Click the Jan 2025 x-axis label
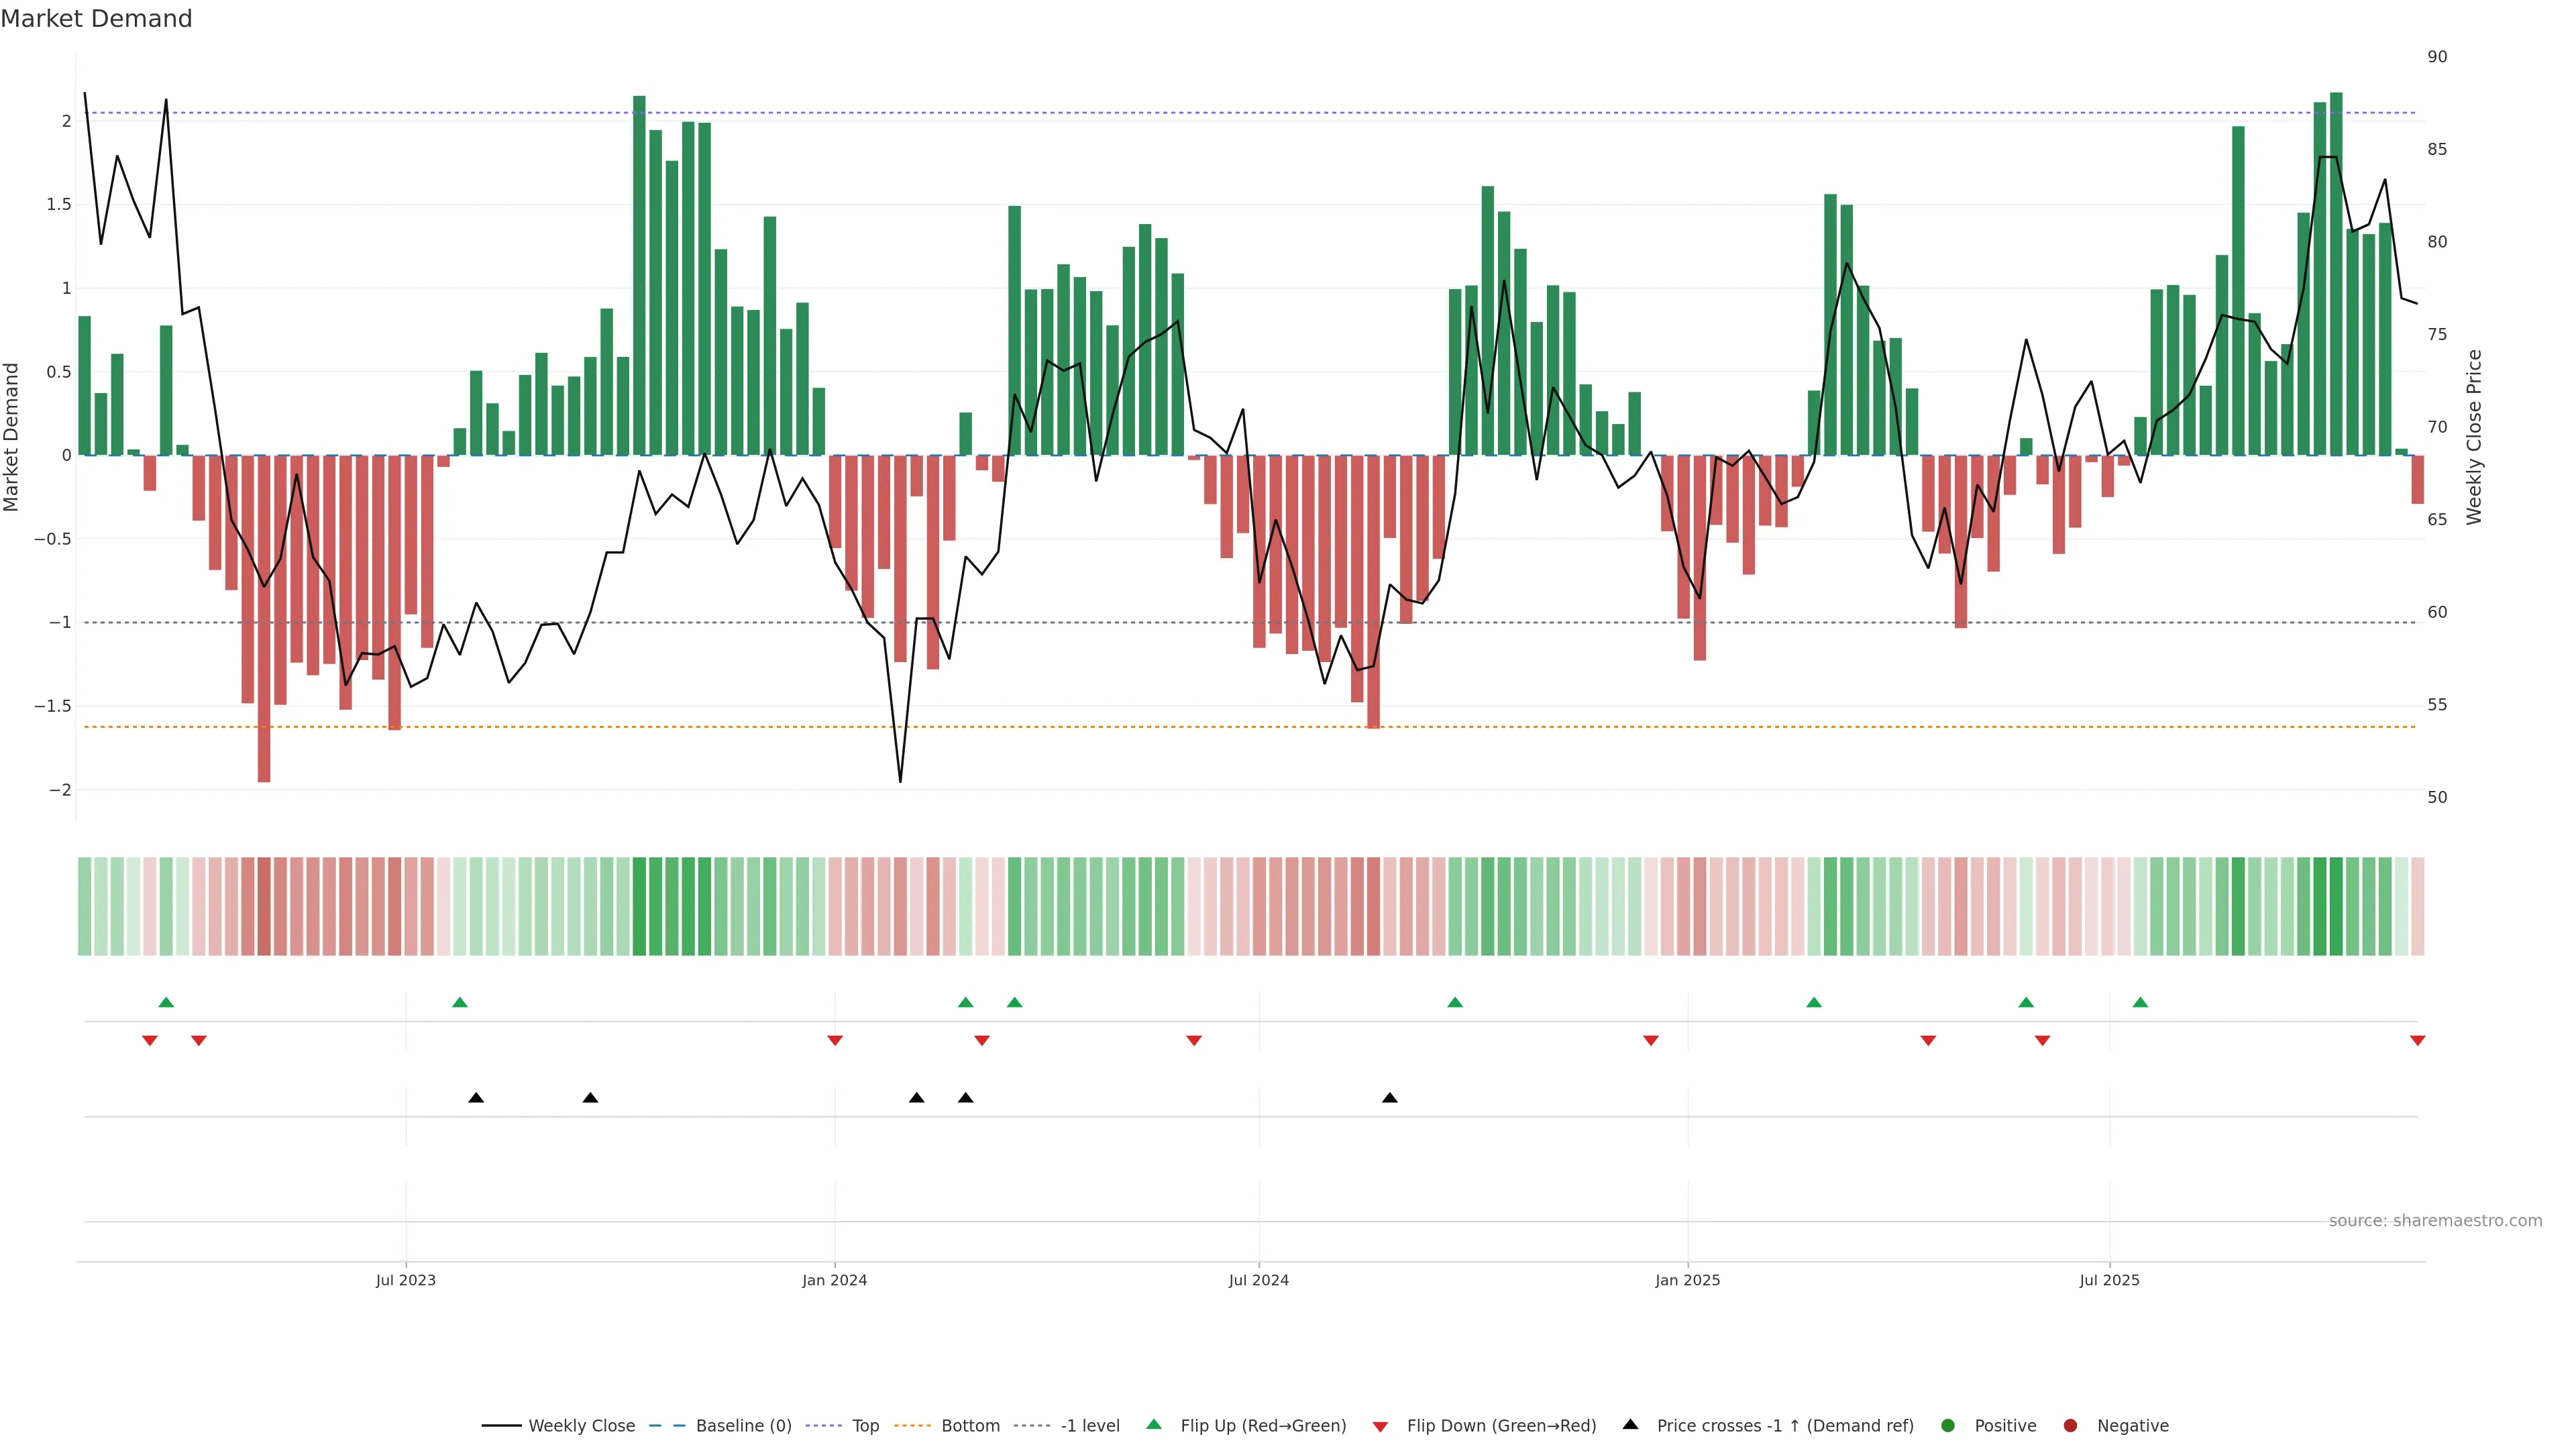 coord(1687,1280)
